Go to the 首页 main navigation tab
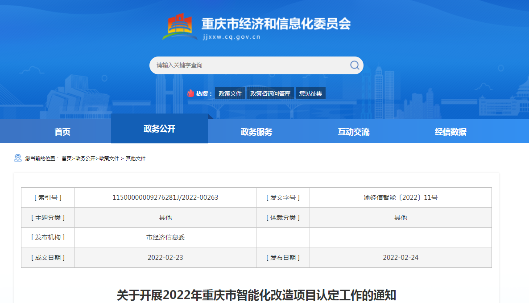Viewport: 529px width, 303px height. 62,132
